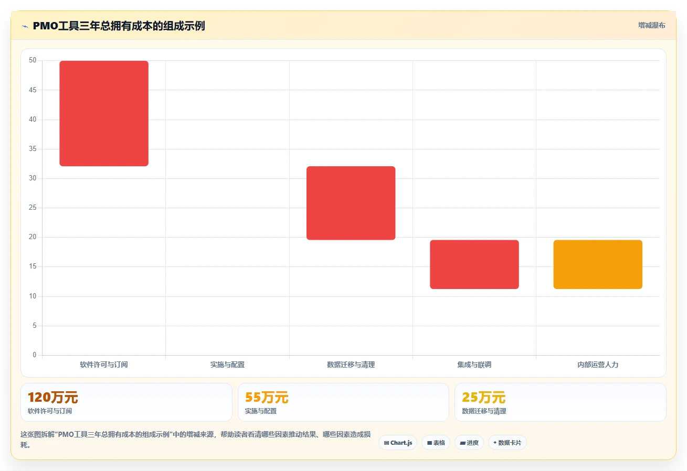The height and width of the screenshot is (471, 687).
Task: Click the description paragraph below the cards
Action: 196,440
